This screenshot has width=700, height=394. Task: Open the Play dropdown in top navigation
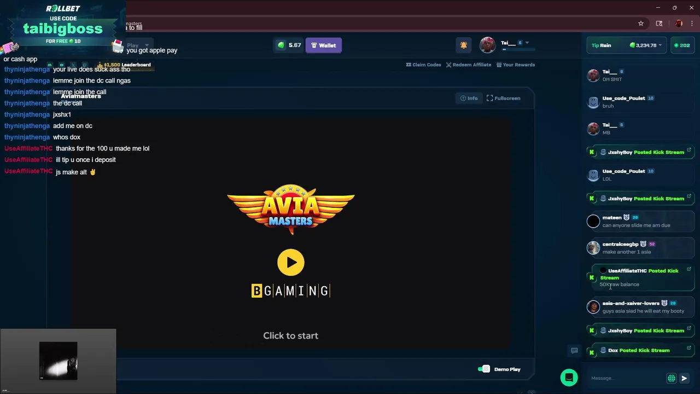138,45
